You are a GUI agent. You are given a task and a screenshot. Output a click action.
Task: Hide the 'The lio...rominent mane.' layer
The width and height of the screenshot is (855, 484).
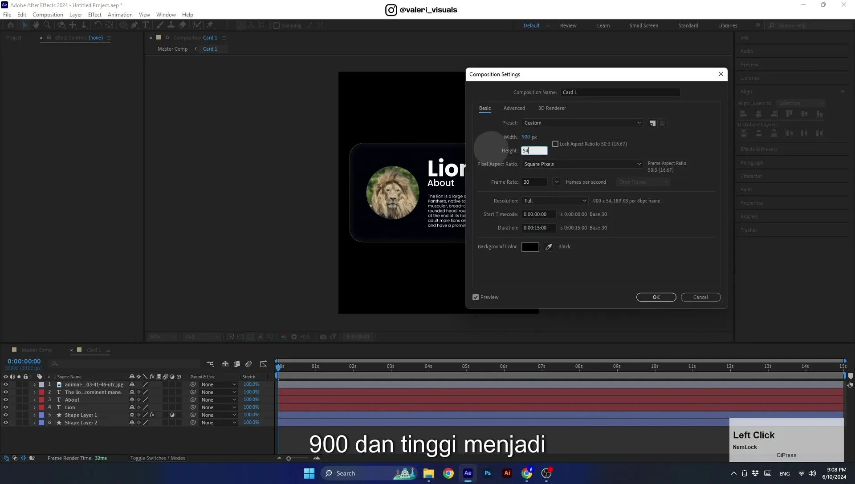tap(6, 392)
